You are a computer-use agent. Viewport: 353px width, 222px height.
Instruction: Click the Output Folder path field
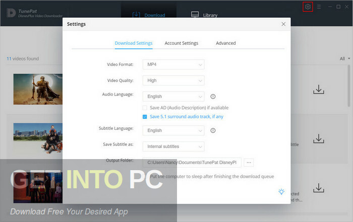pos(192,163)
